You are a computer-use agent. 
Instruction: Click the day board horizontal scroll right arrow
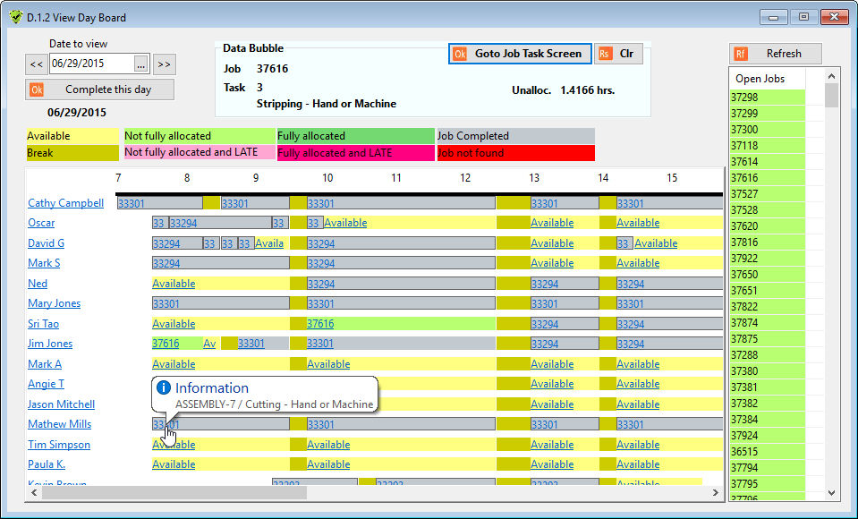tap(715, 493)
